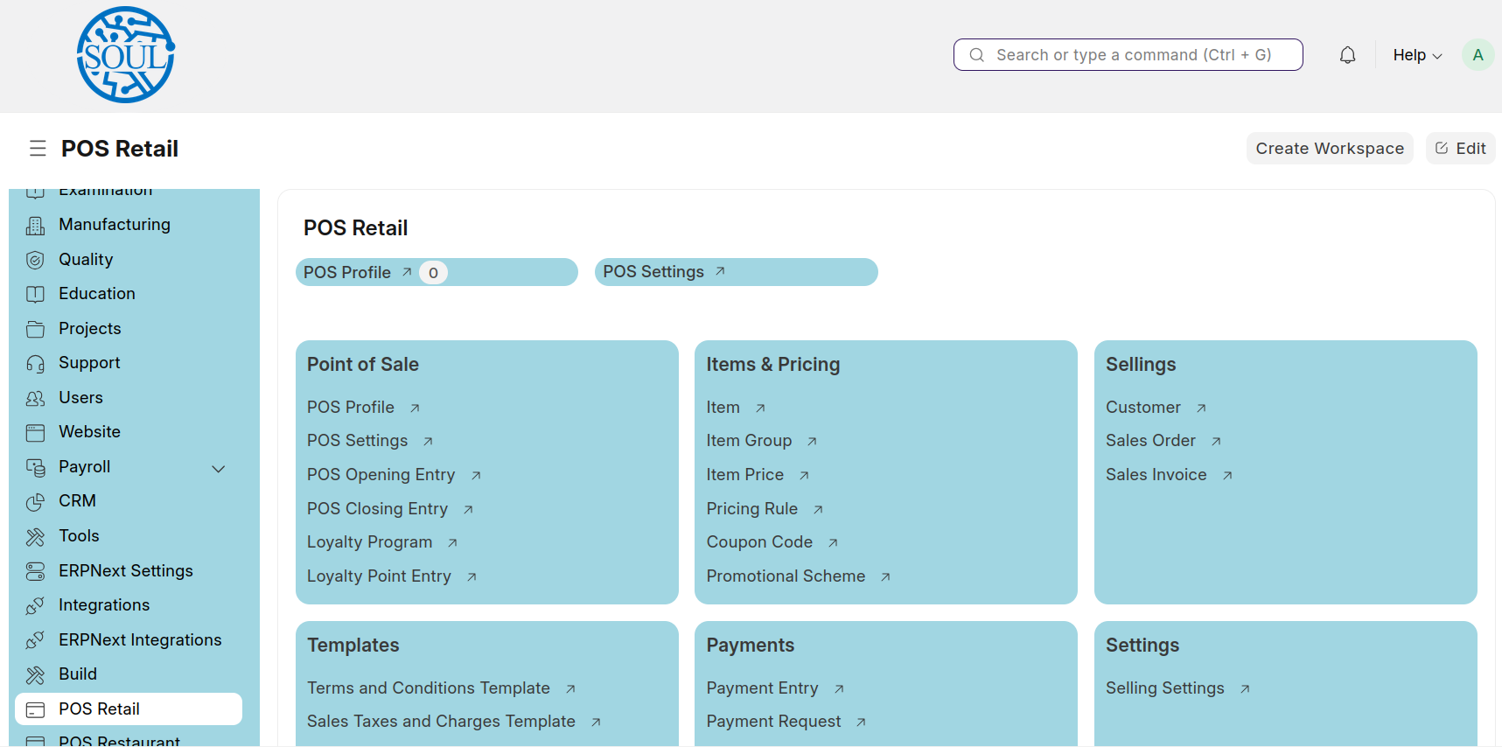Click the Payroll sidebar icon
1502x747 pixels.
[35, 467]
